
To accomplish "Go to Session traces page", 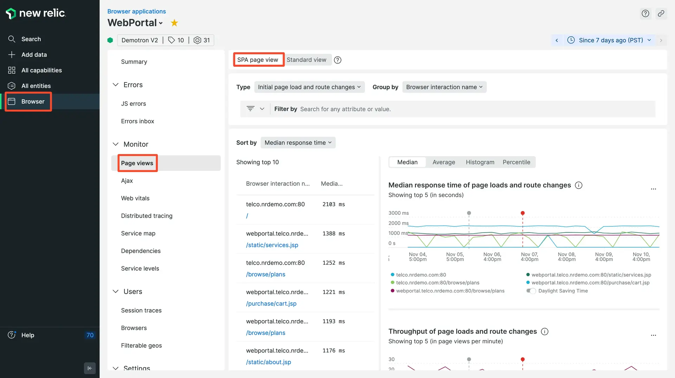I will pos(141,310).
